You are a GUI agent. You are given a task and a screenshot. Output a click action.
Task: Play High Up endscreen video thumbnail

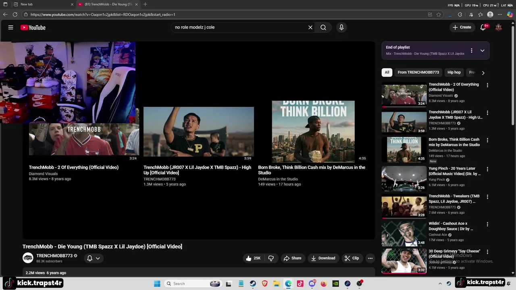[199, 132]
